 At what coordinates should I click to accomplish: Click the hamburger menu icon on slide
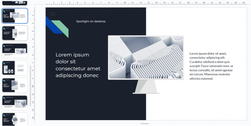(53, 13)
